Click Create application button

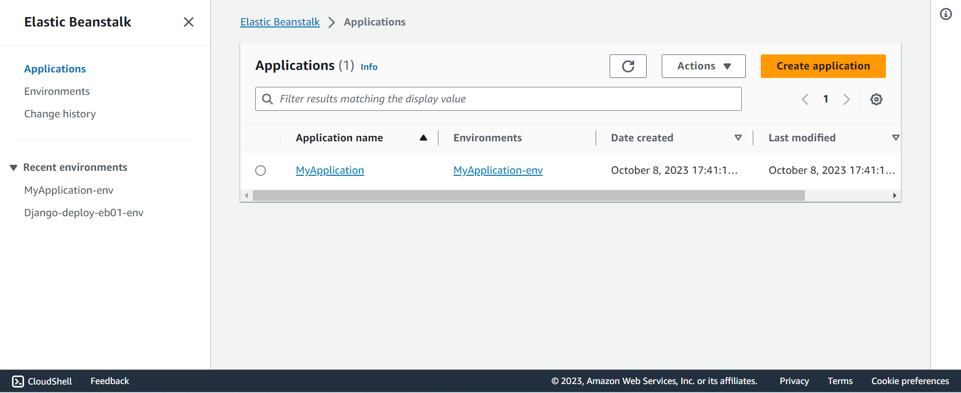pos(823,66)
